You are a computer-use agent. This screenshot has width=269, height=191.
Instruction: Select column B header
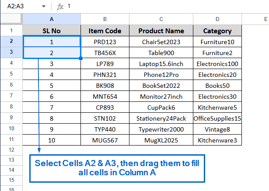coord(105,19)
